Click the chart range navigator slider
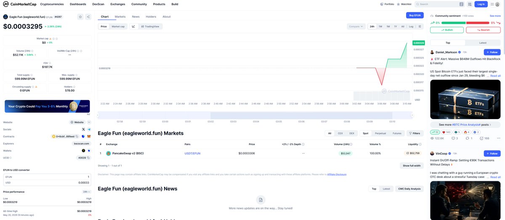This screenshot has width=505, height=220. 255,115
